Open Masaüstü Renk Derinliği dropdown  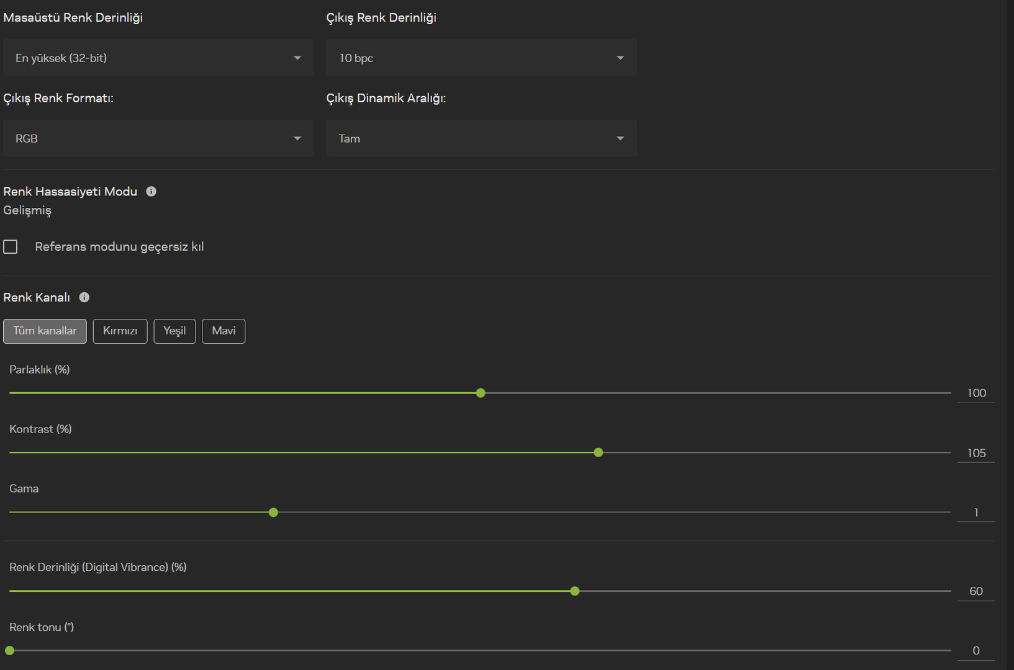(x=158, y=58)
